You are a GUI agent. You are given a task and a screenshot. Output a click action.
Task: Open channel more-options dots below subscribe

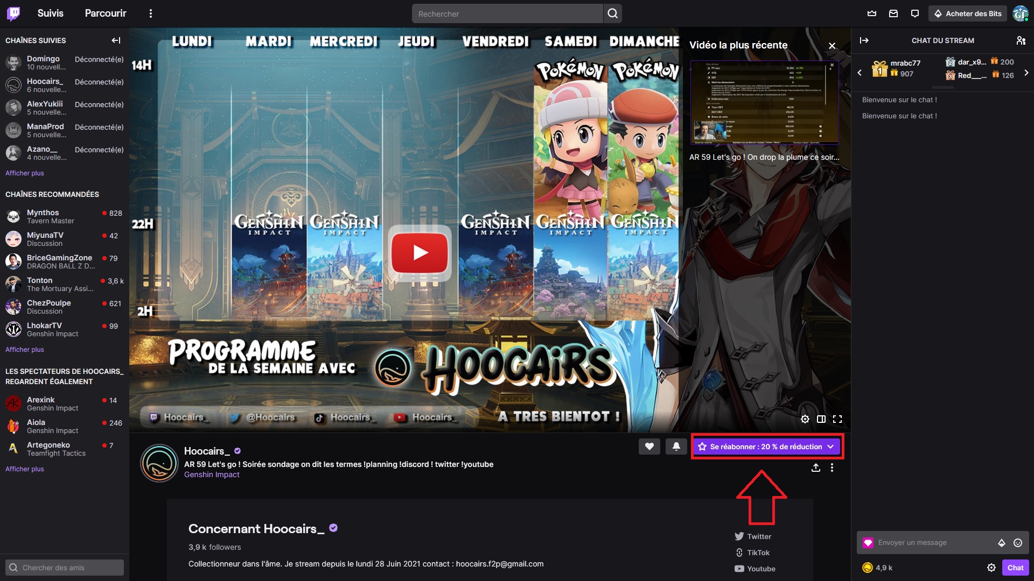(x=832, y=467)
